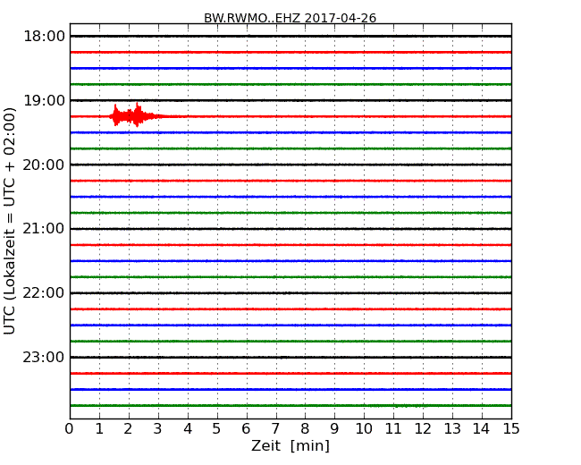The image size is (581, 465).
Task: Select the 6 tick on the minute axis
Action: pos(246,429)
